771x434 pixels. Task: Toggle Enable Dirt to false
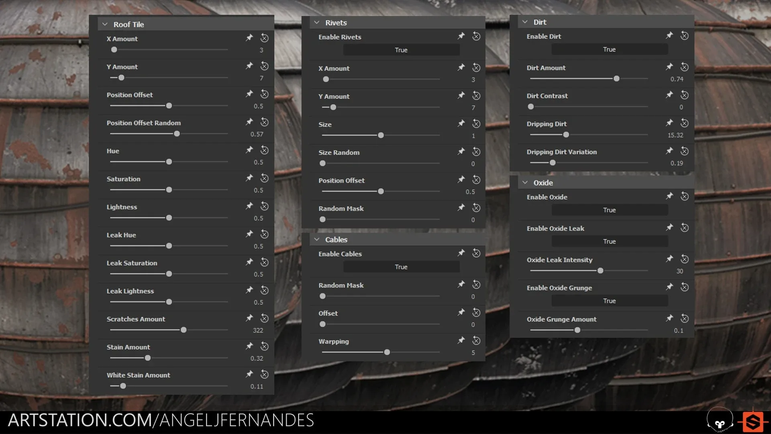[x=609, y=49]
